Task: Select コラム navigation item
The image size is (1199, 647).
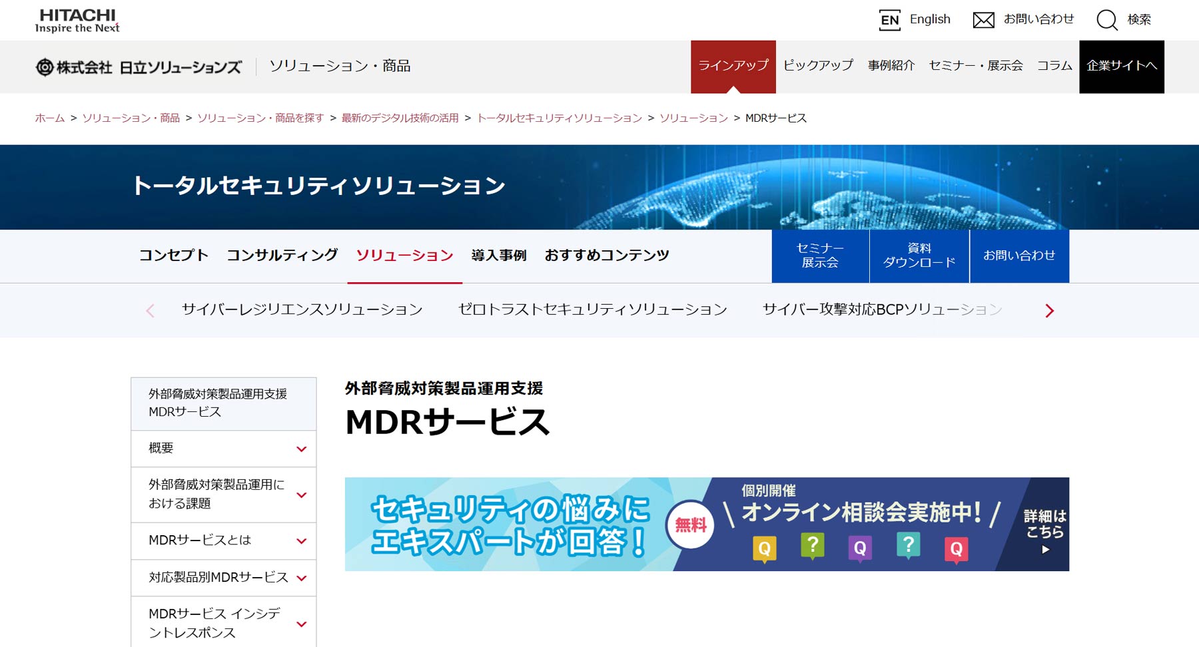Action: pos(1054,65)
